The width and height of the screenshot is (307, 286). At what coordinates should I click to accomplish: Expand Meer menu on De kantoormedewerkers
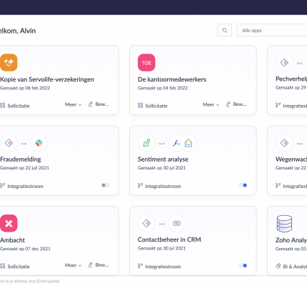pos(211,104)
